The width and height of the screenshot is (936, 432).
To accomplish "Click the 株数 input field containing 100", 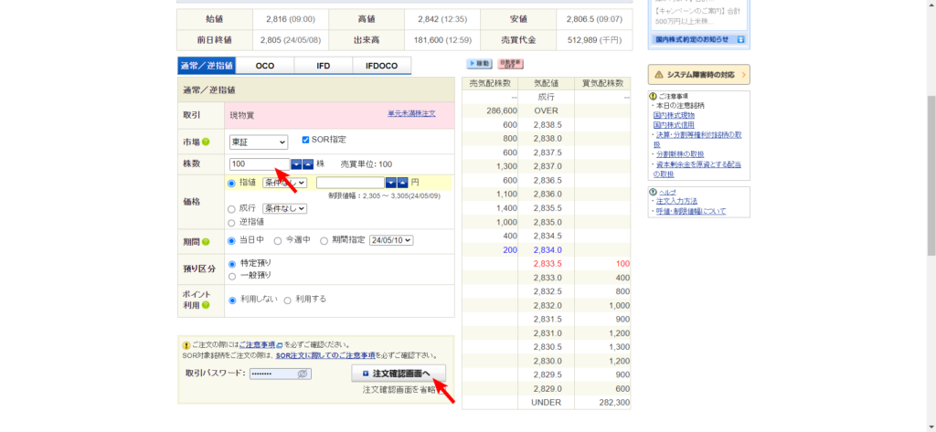I will (x=260, y=164).
